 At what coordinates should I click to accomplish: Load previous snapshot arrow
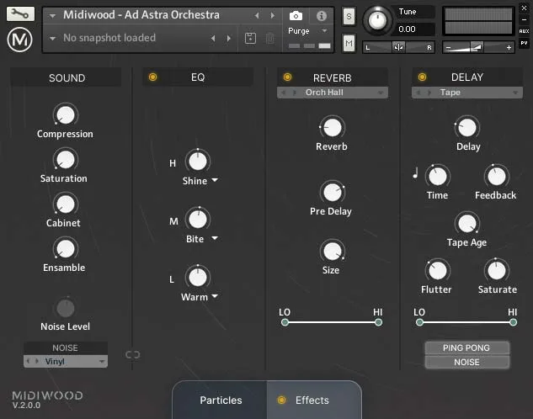213,38
